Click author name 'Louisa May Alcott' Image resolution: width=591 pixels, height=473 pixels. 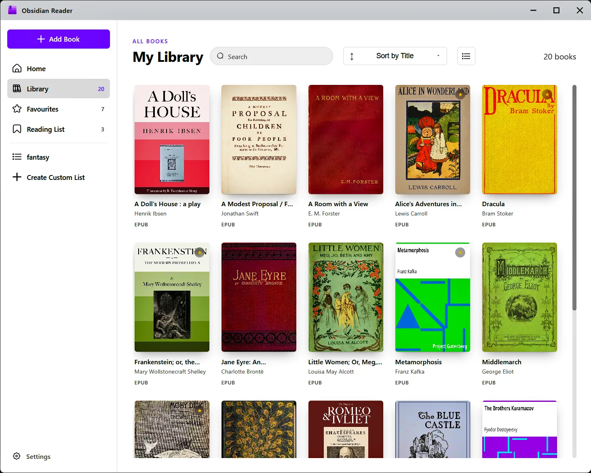(331, 372)
